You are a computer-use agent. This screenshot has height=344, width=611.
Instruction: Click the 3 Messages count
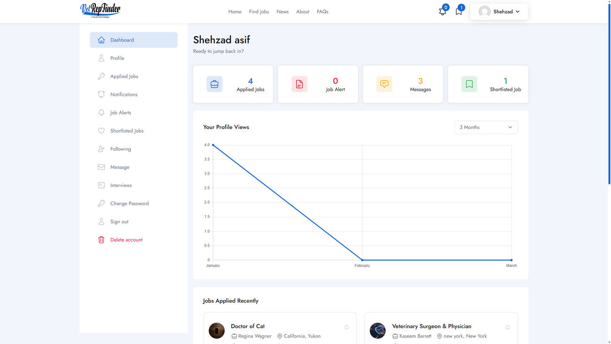click(x=421, y=81)
